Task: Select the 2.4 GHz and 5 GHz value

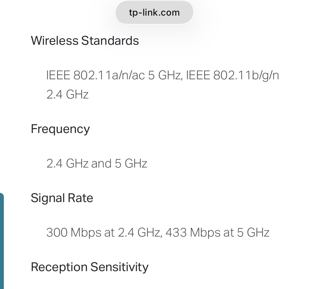Action: pos(97,163)
